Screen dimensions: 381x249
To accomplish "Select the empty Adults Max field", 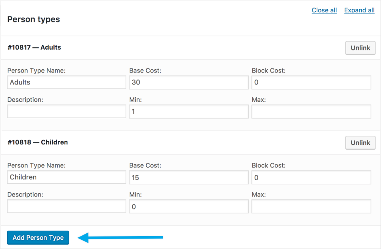I will 311,112.
